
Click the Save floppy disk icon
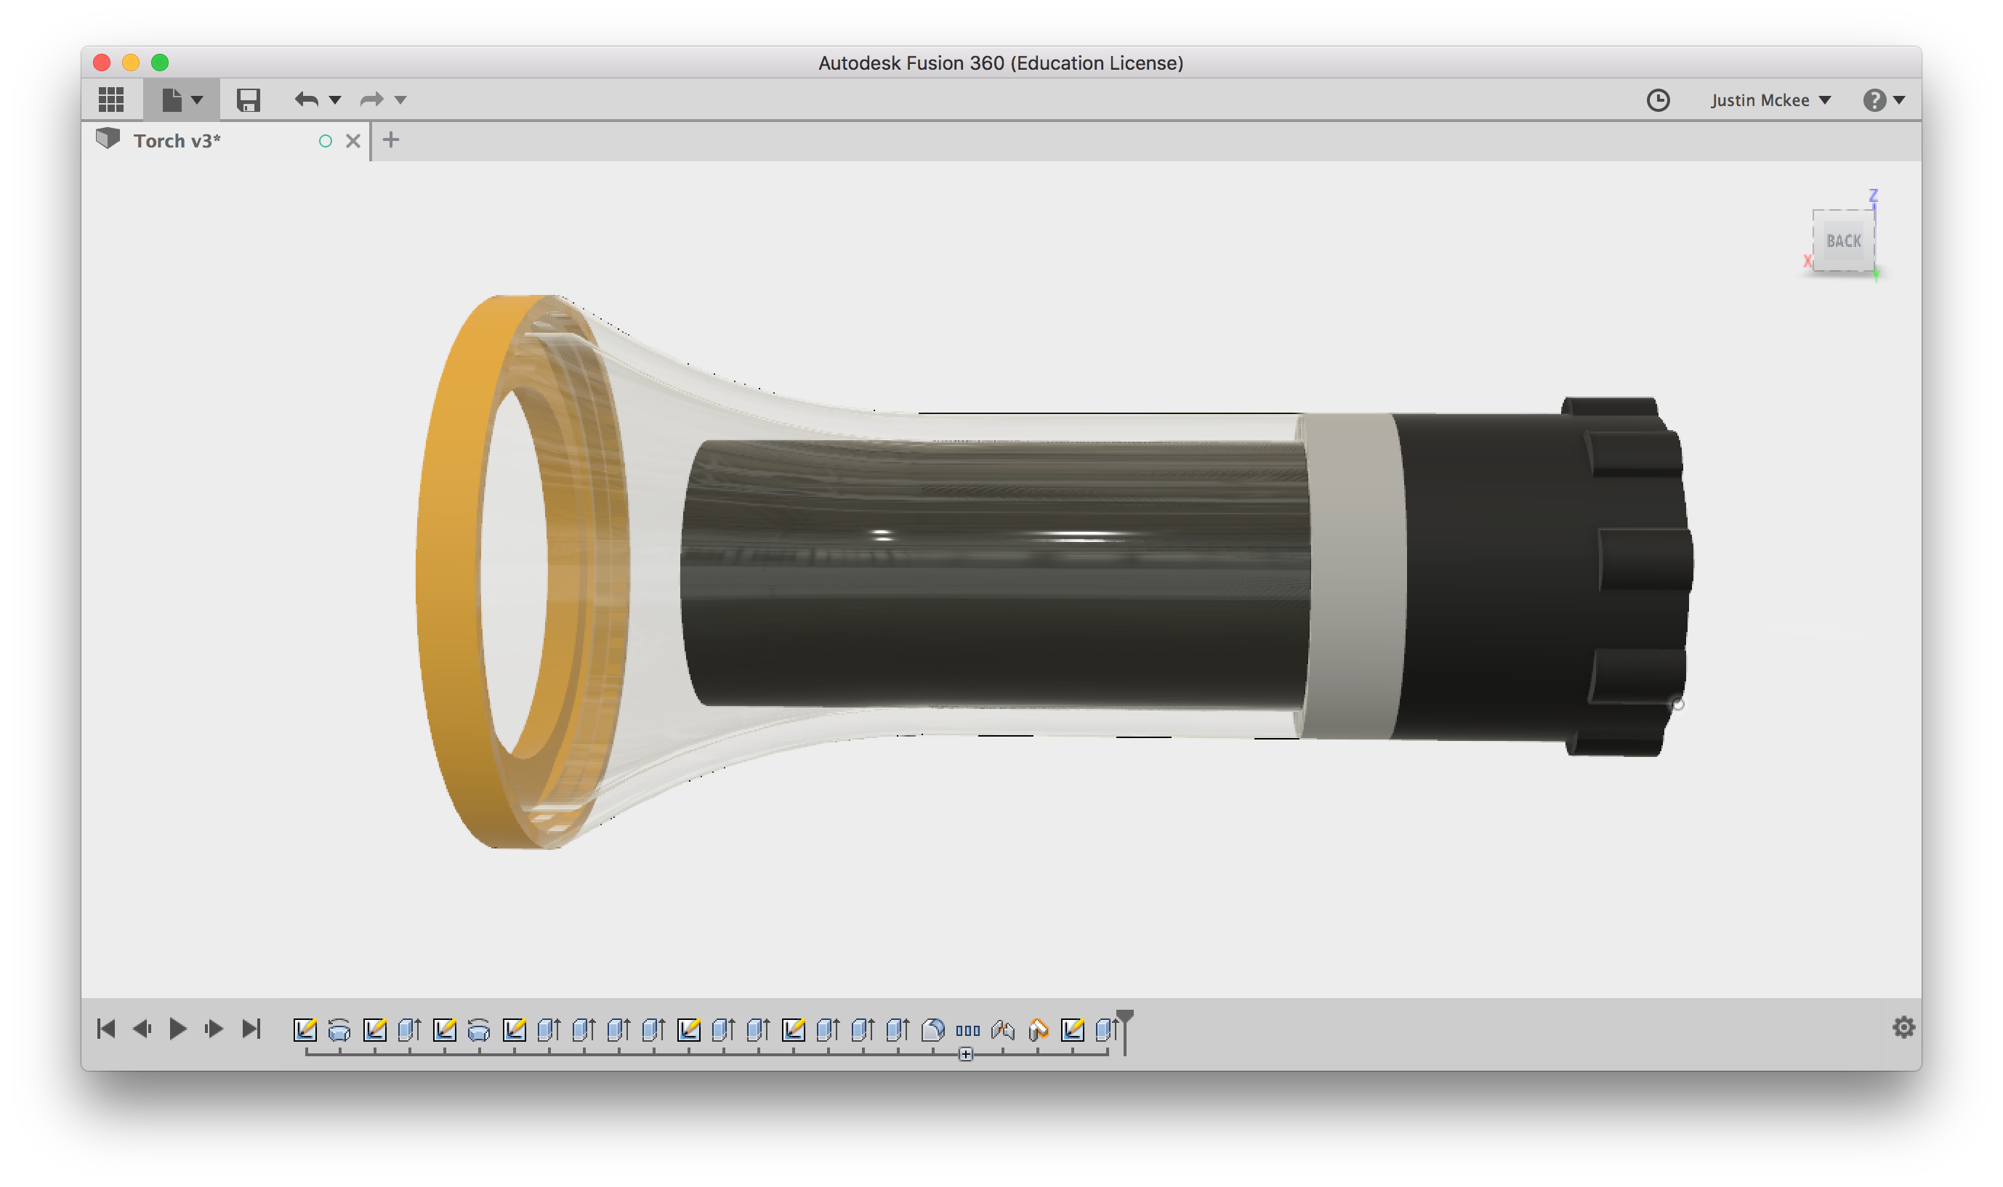tap(248, 100)
